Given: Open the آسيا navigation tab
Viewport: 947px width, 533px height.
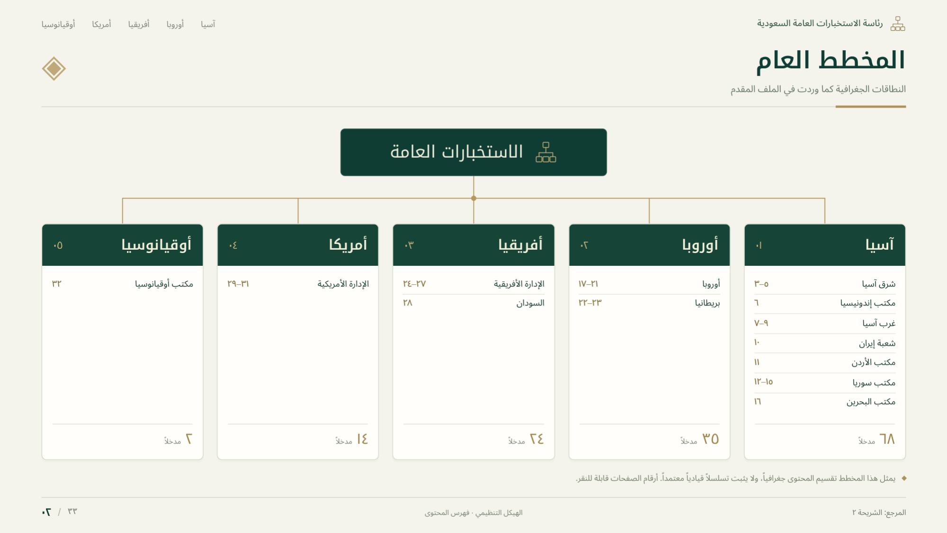Looking at the screenshot, I should pos(208,24).
